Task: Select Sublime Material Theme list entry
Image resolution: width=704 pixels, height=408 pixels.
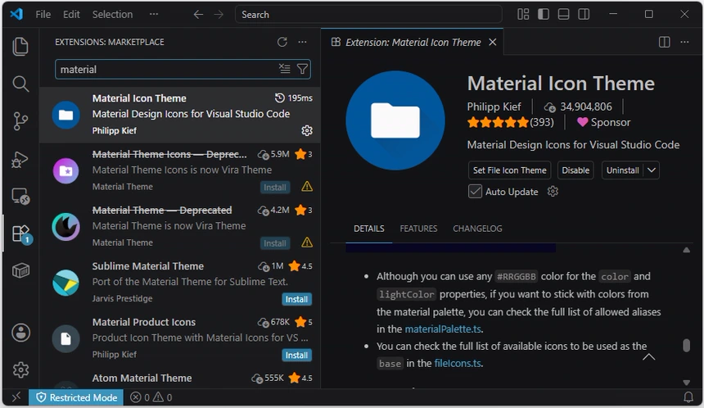Action: [180, 282]
